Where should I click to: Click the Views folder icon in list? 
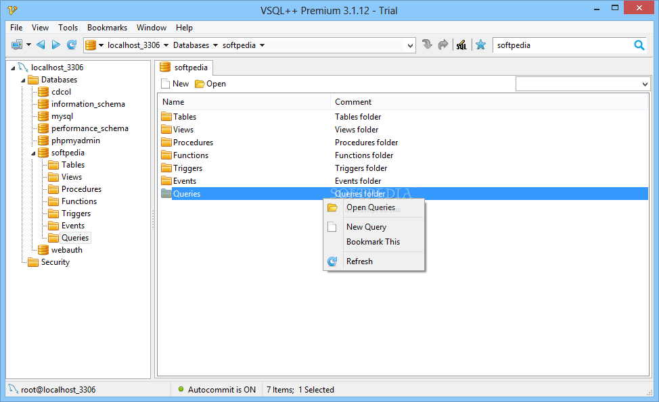(x=166, y=129)
